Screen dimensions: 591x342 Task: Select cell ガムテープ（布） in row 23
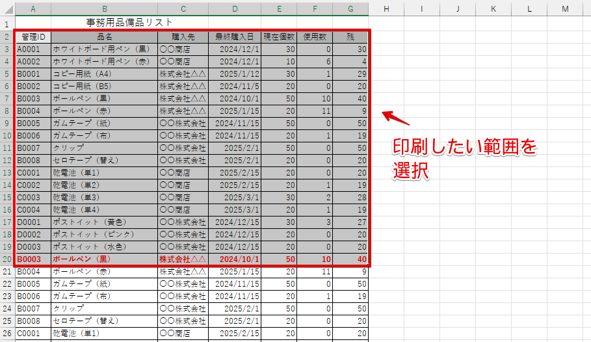[105, 296]
